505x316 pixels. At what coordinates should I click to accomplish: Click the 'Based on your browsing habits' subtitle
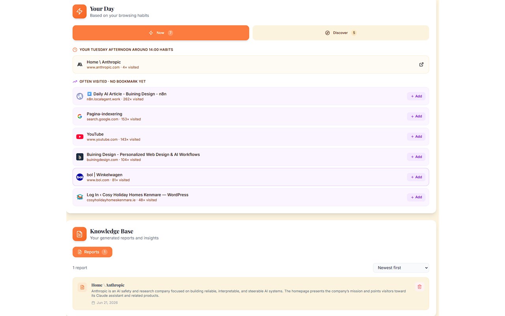tap(120, 16)
